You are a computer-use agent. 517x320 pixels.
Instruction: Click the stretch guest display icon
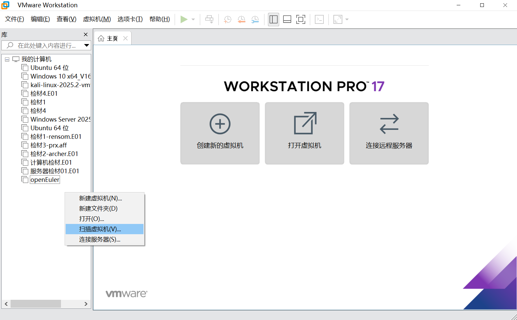click(x=338, y=20)
